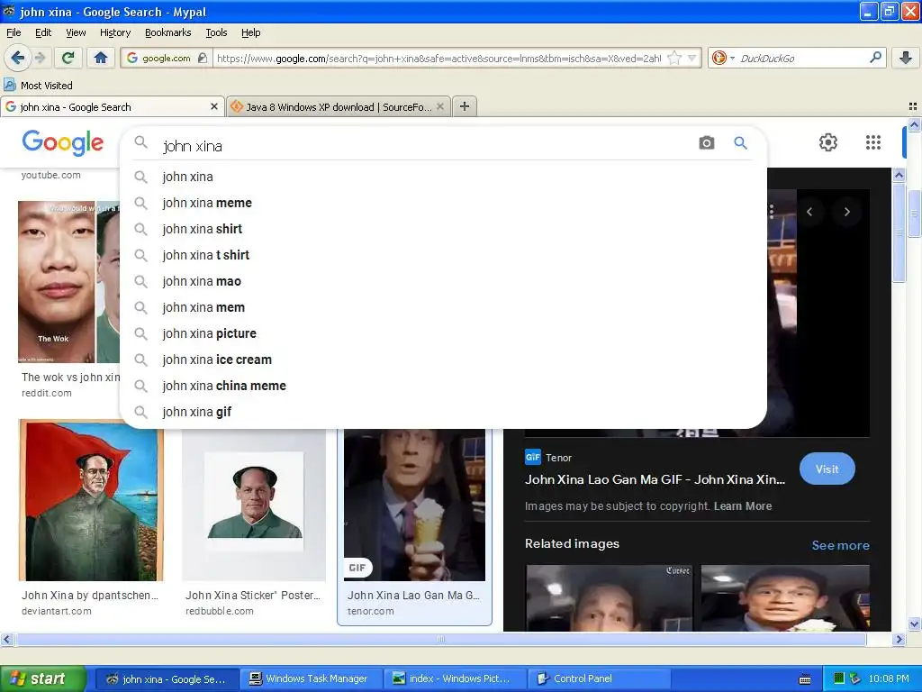Viewport: 922px width, 692px height.
Task: Open the View menu
Action: pos(76,32)
